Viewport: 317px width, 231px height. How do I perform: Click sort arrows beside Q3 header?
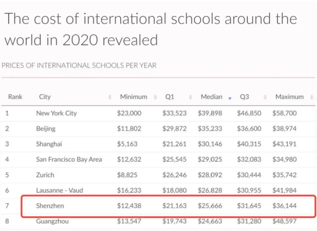[x=265, y=97]
